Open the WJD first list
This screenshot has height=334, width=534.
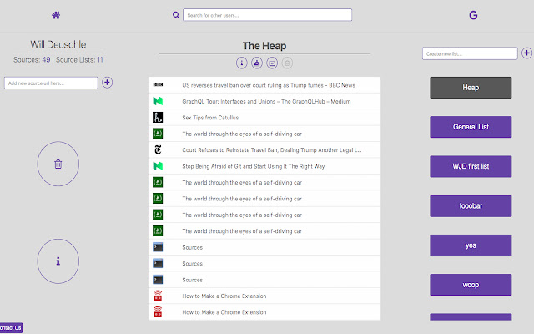[x=471, y=166]
